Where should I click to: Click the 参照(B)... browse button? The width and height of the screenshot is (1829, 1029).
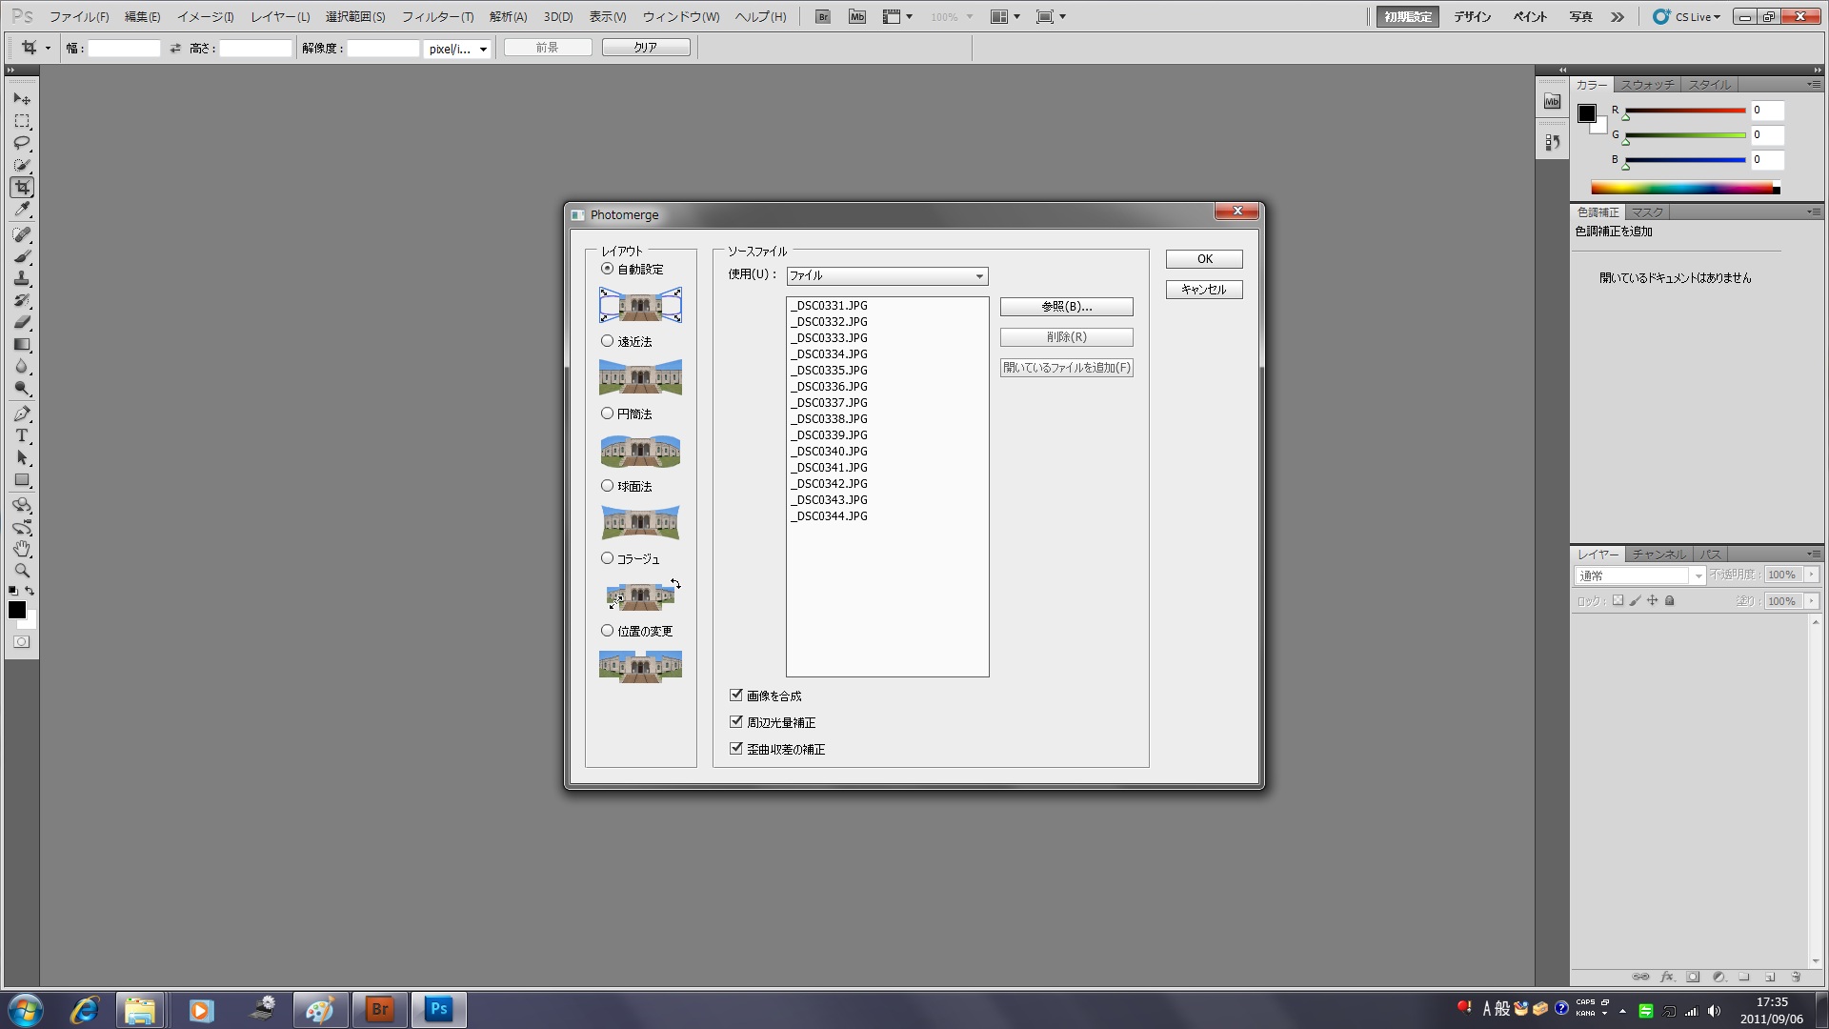pos(1066,307)
